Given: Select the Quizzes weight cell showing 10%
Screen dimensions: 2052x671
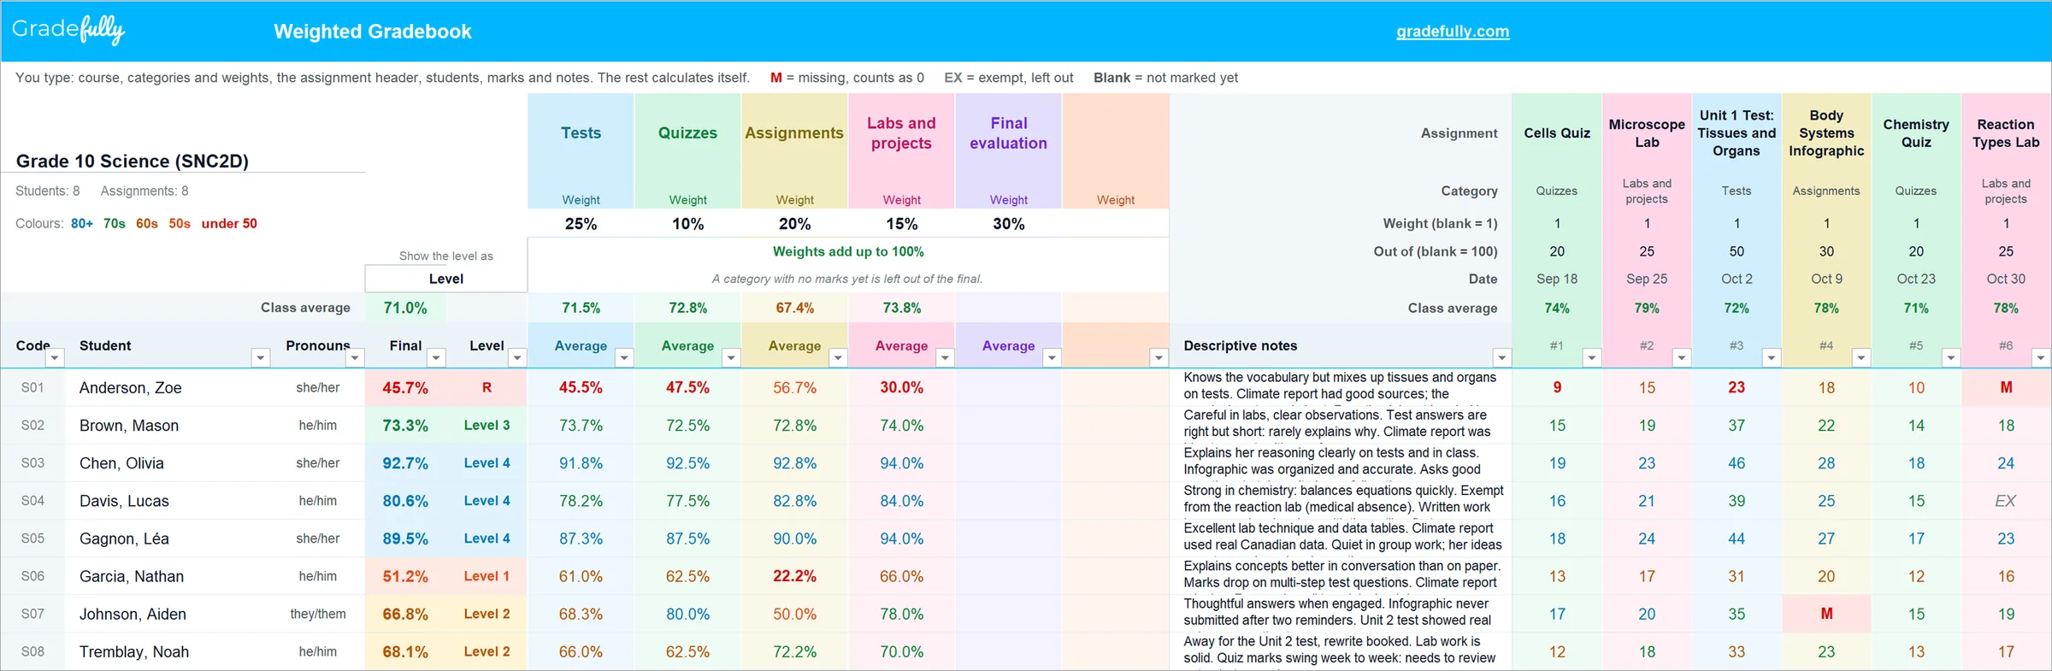Looking at the screenshot, I should tap(688, 224).
